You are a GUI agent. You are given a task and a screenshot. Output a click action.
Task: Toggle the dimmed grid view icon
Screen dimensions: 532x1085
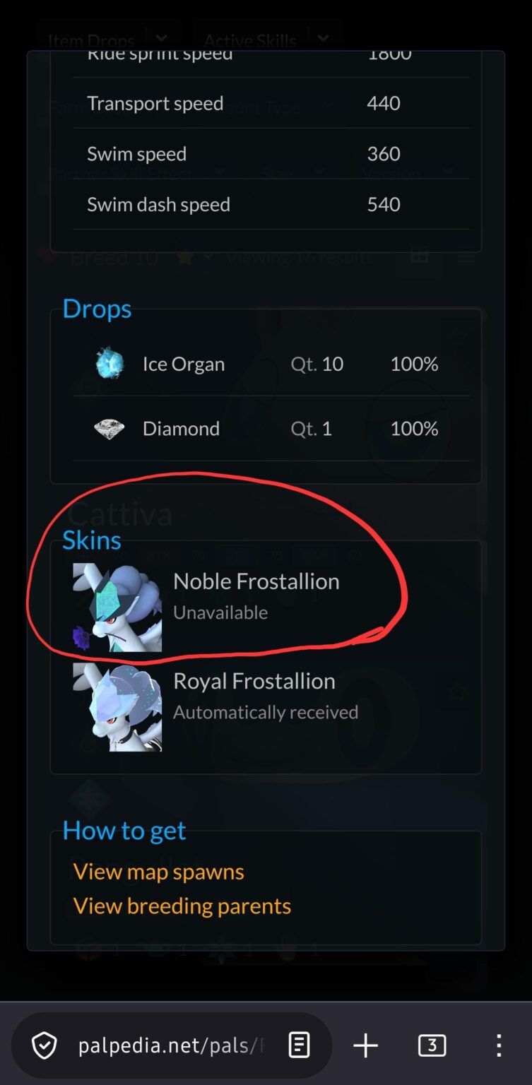420,257
